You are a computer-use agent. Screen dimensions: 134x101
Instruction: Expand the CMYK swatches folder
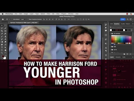(111, 50)
